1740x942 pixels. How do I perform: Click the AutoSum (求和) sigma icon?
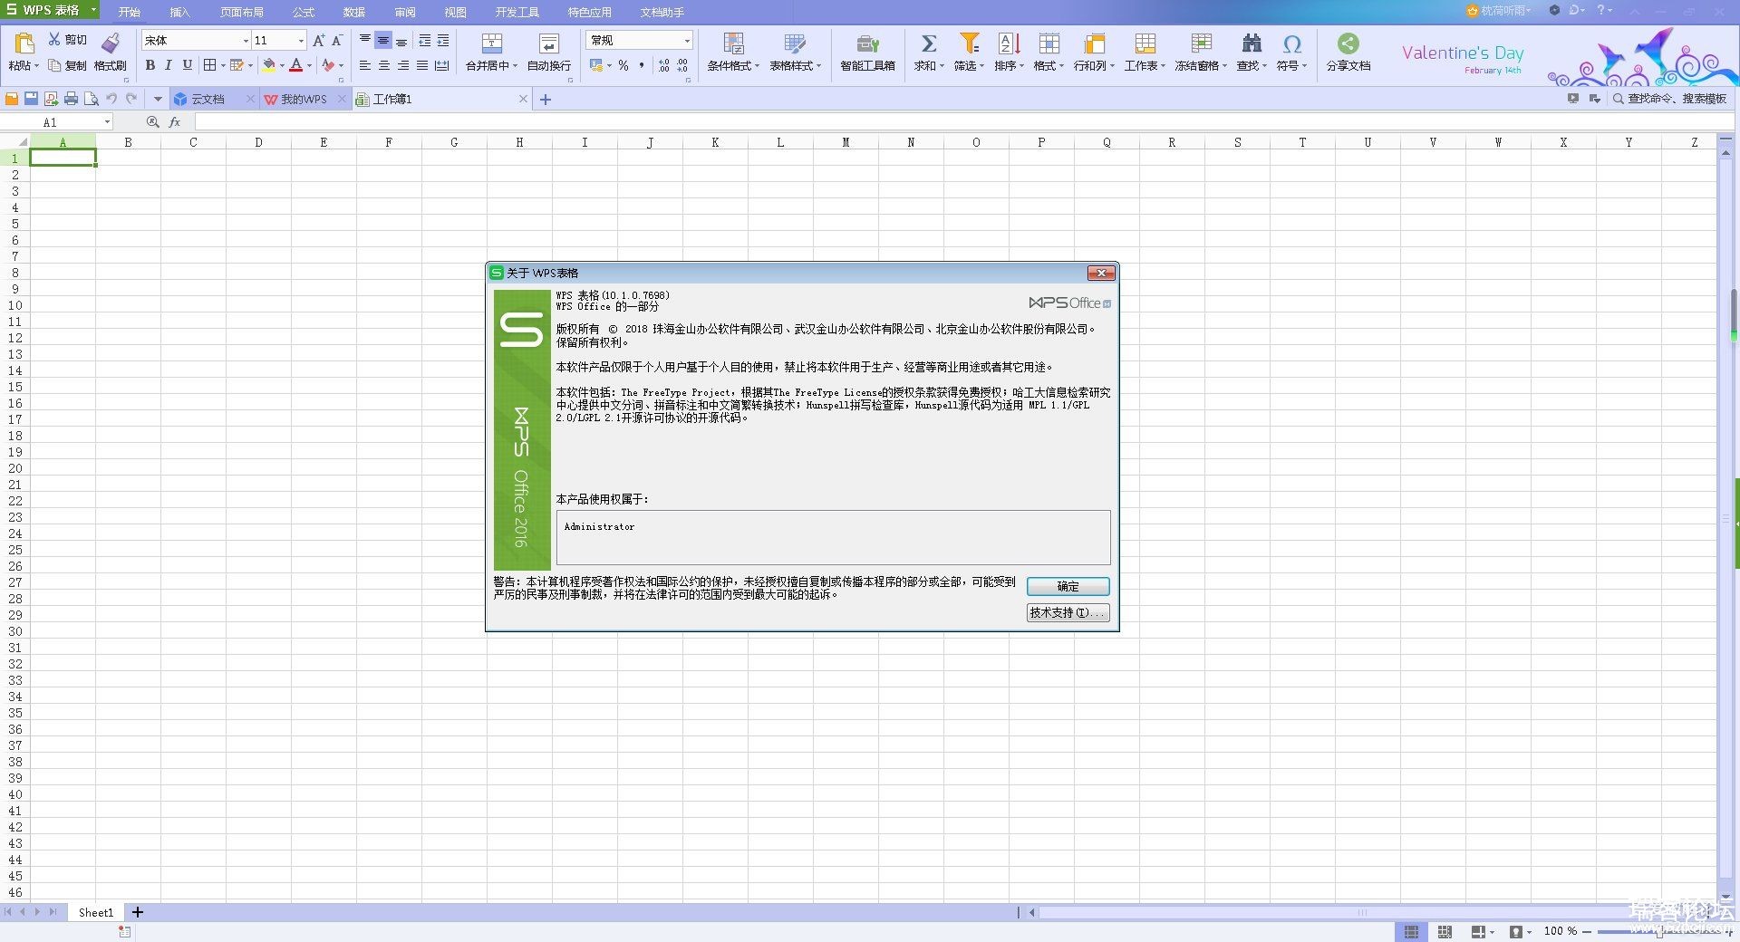tap(928, 43)
